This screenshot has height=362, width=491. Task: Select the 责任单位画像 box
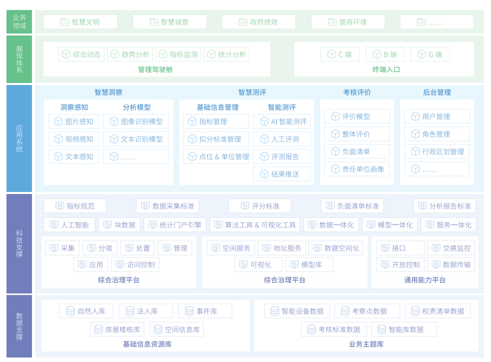(357, 169)
